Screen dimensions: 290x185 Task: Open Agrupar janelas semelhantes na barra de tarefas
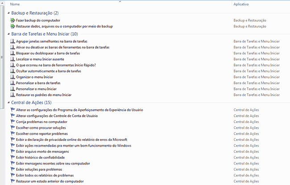pos(52,41)
